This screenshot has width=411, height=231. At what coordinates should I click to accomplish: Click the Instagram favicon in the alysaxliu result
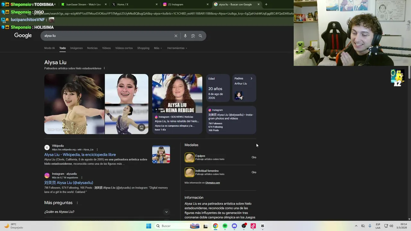pyautogui.click(x=47, y=175)
